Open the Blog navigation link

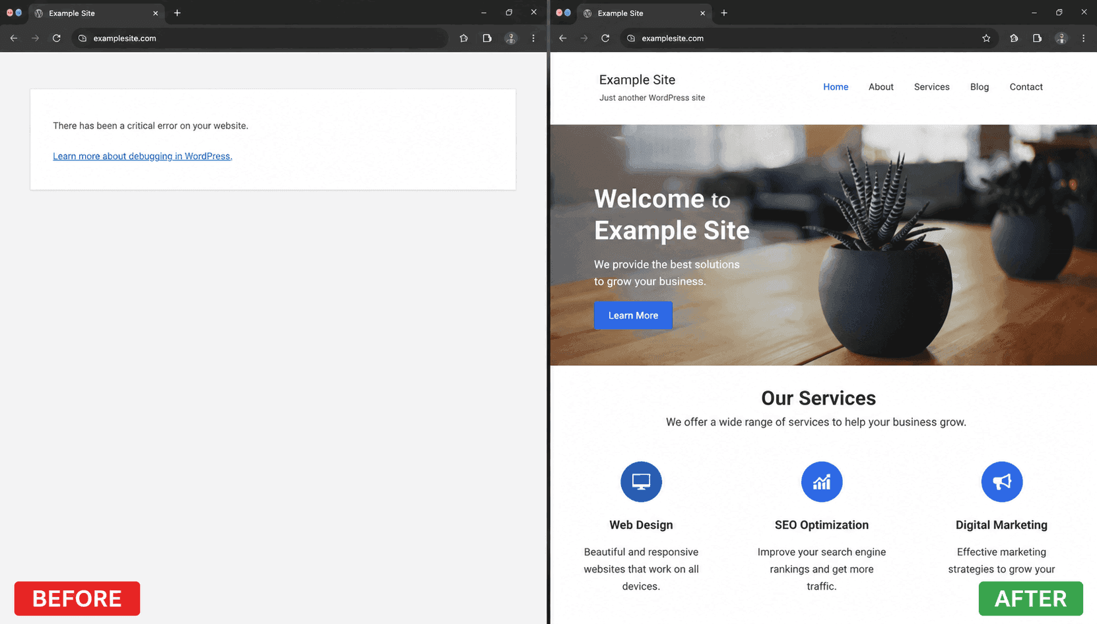click(980, 86)
